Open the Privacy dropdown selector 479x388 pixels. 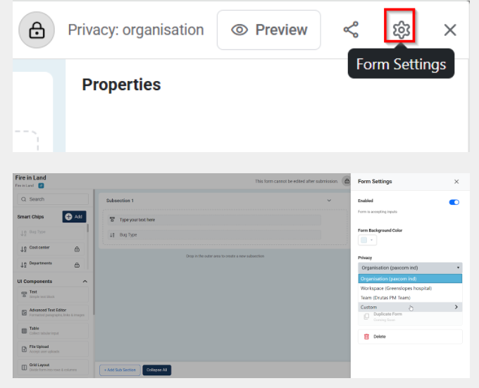410,268
